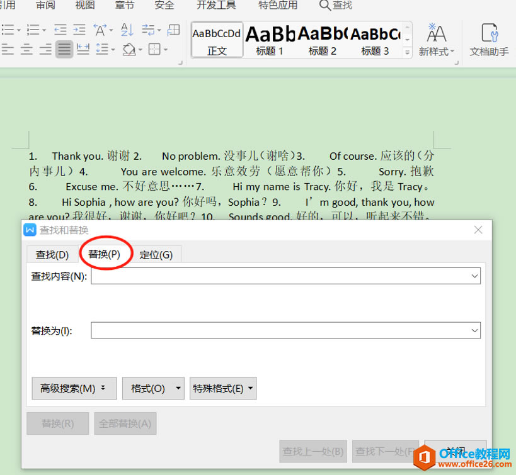This screenshot has width=516, height=475.
Task: Expand the styles gallery list
Action: pyautogui.click(x=408, y=52)
